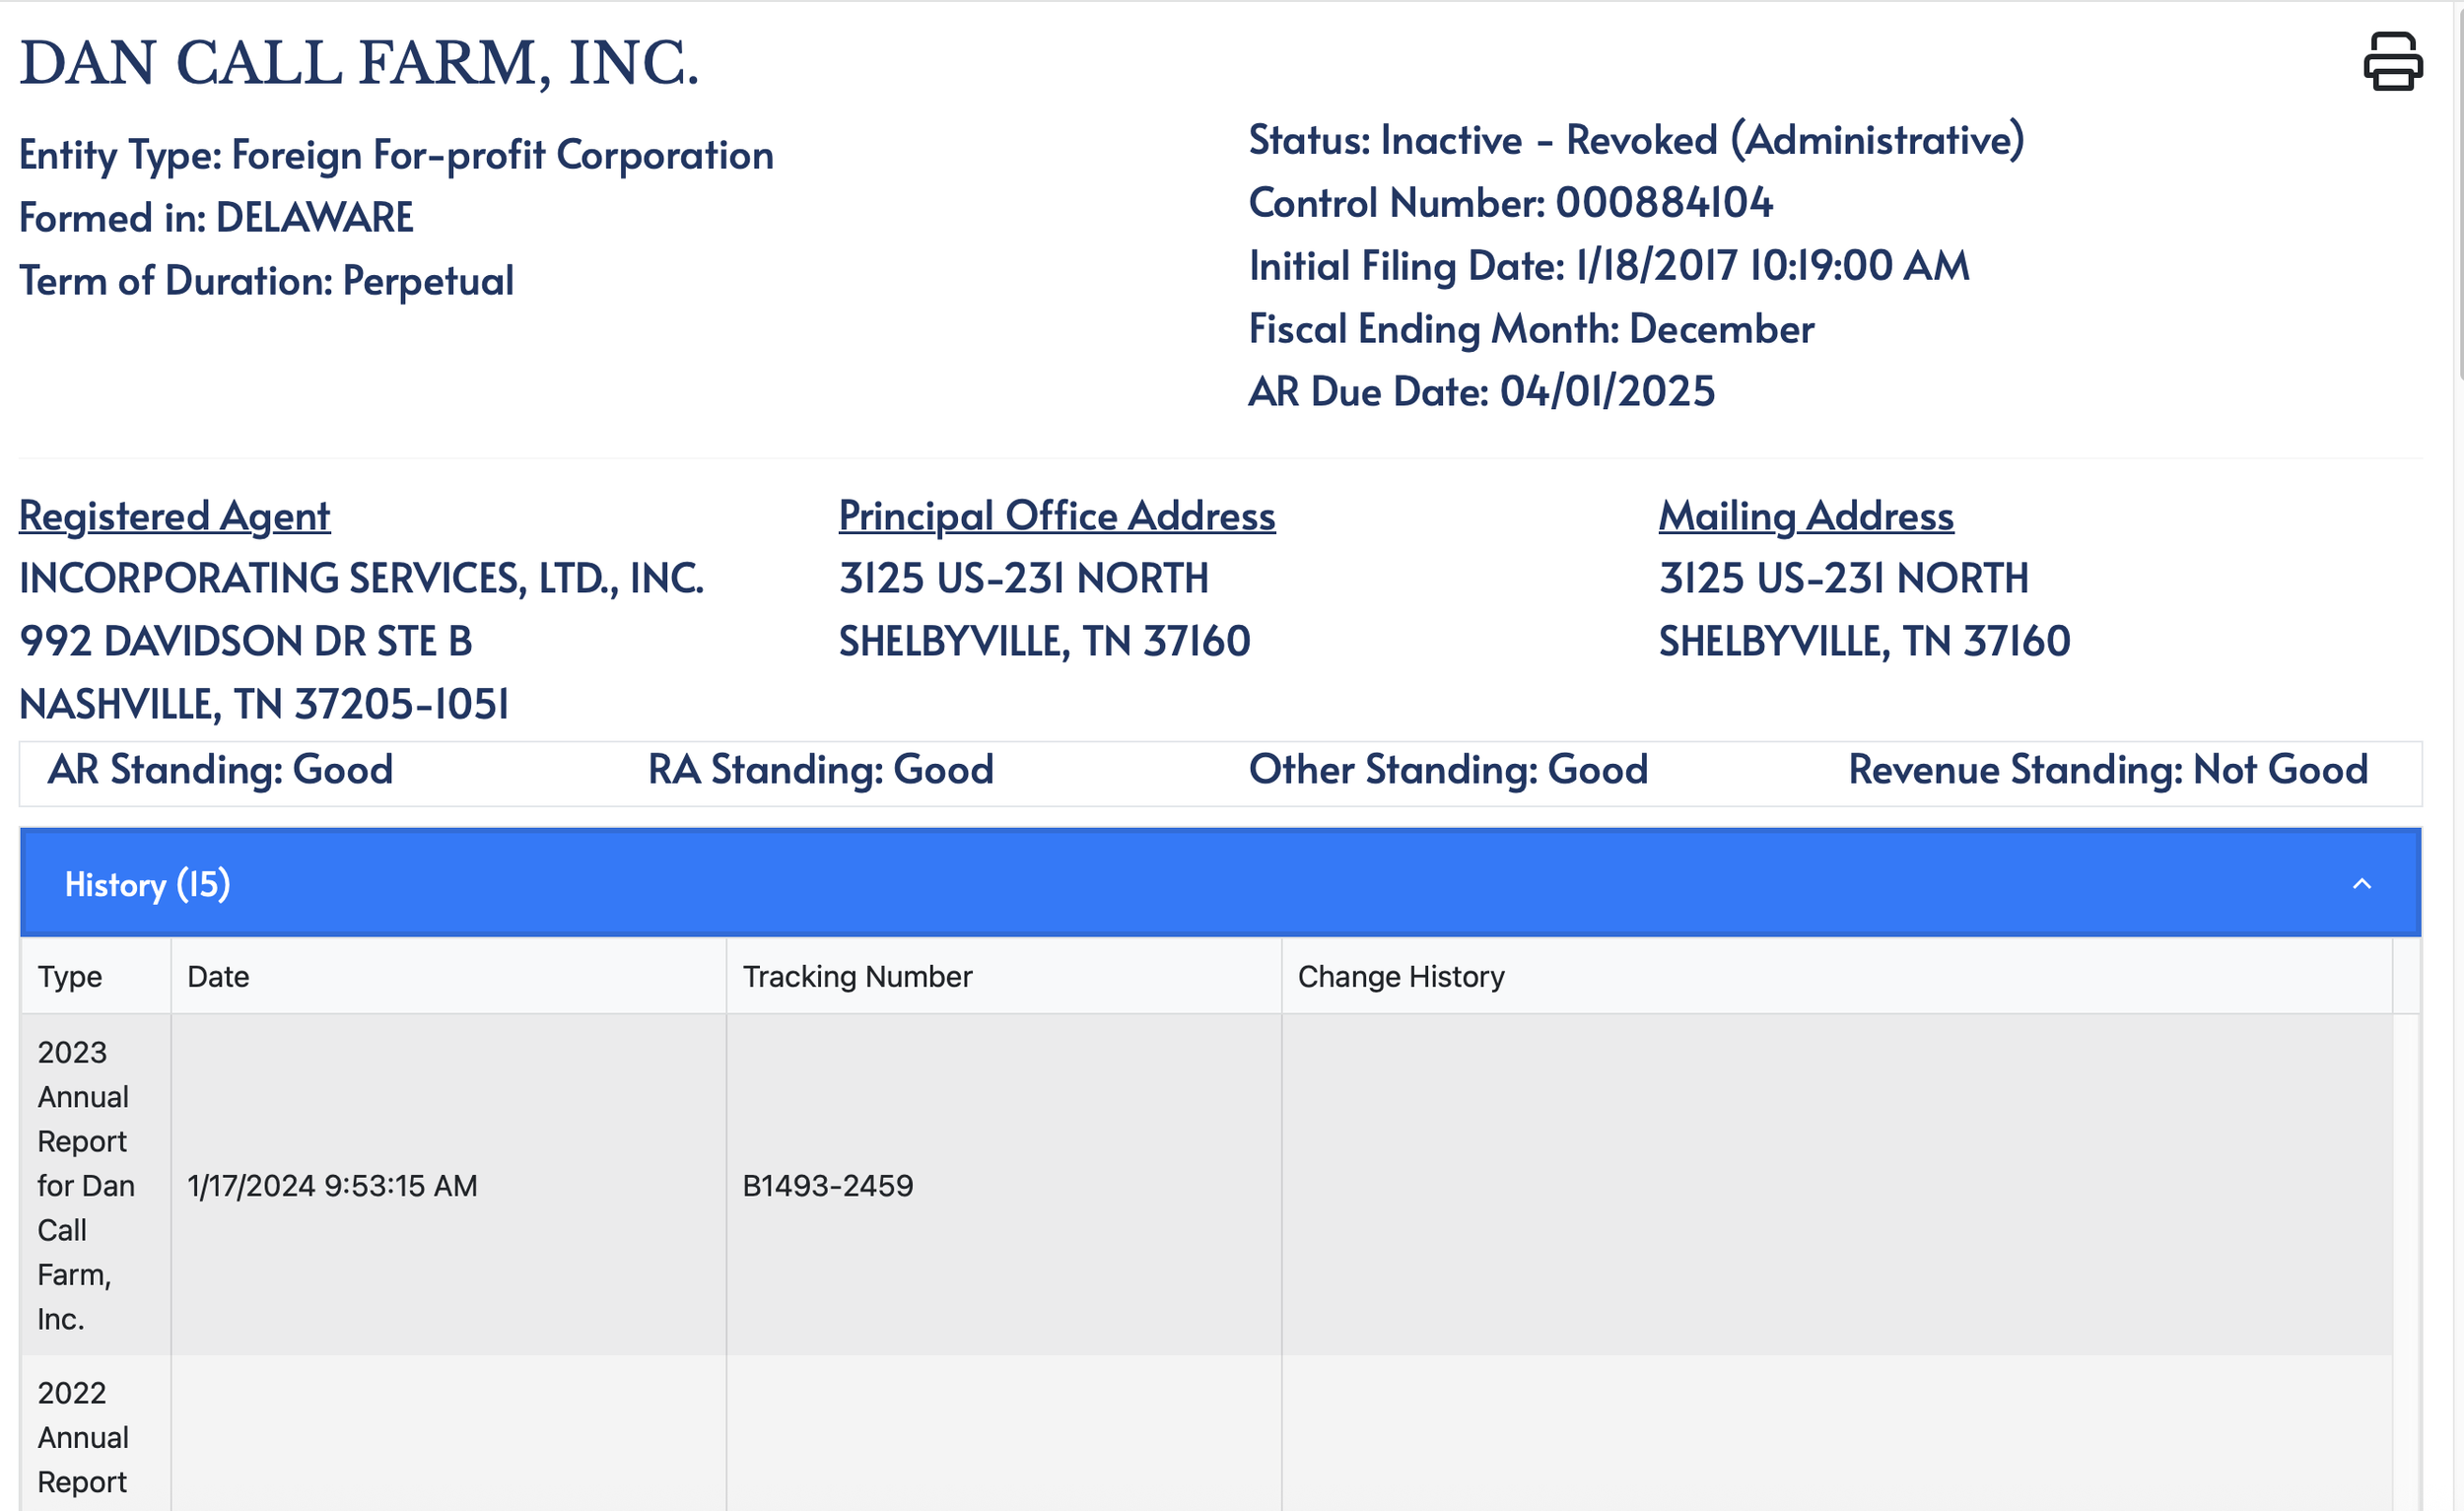The image size is (2464, 1511).
Task: Select the 2023 Annual Report row
Action: [84, 1185]
